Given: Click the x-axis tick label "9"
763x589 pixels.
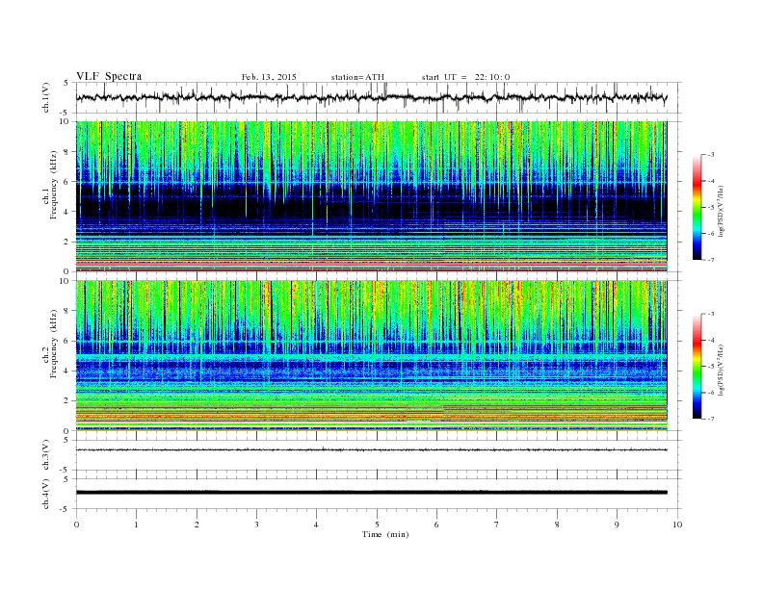Looking at the screenshot, I should [x=617, y=525].
